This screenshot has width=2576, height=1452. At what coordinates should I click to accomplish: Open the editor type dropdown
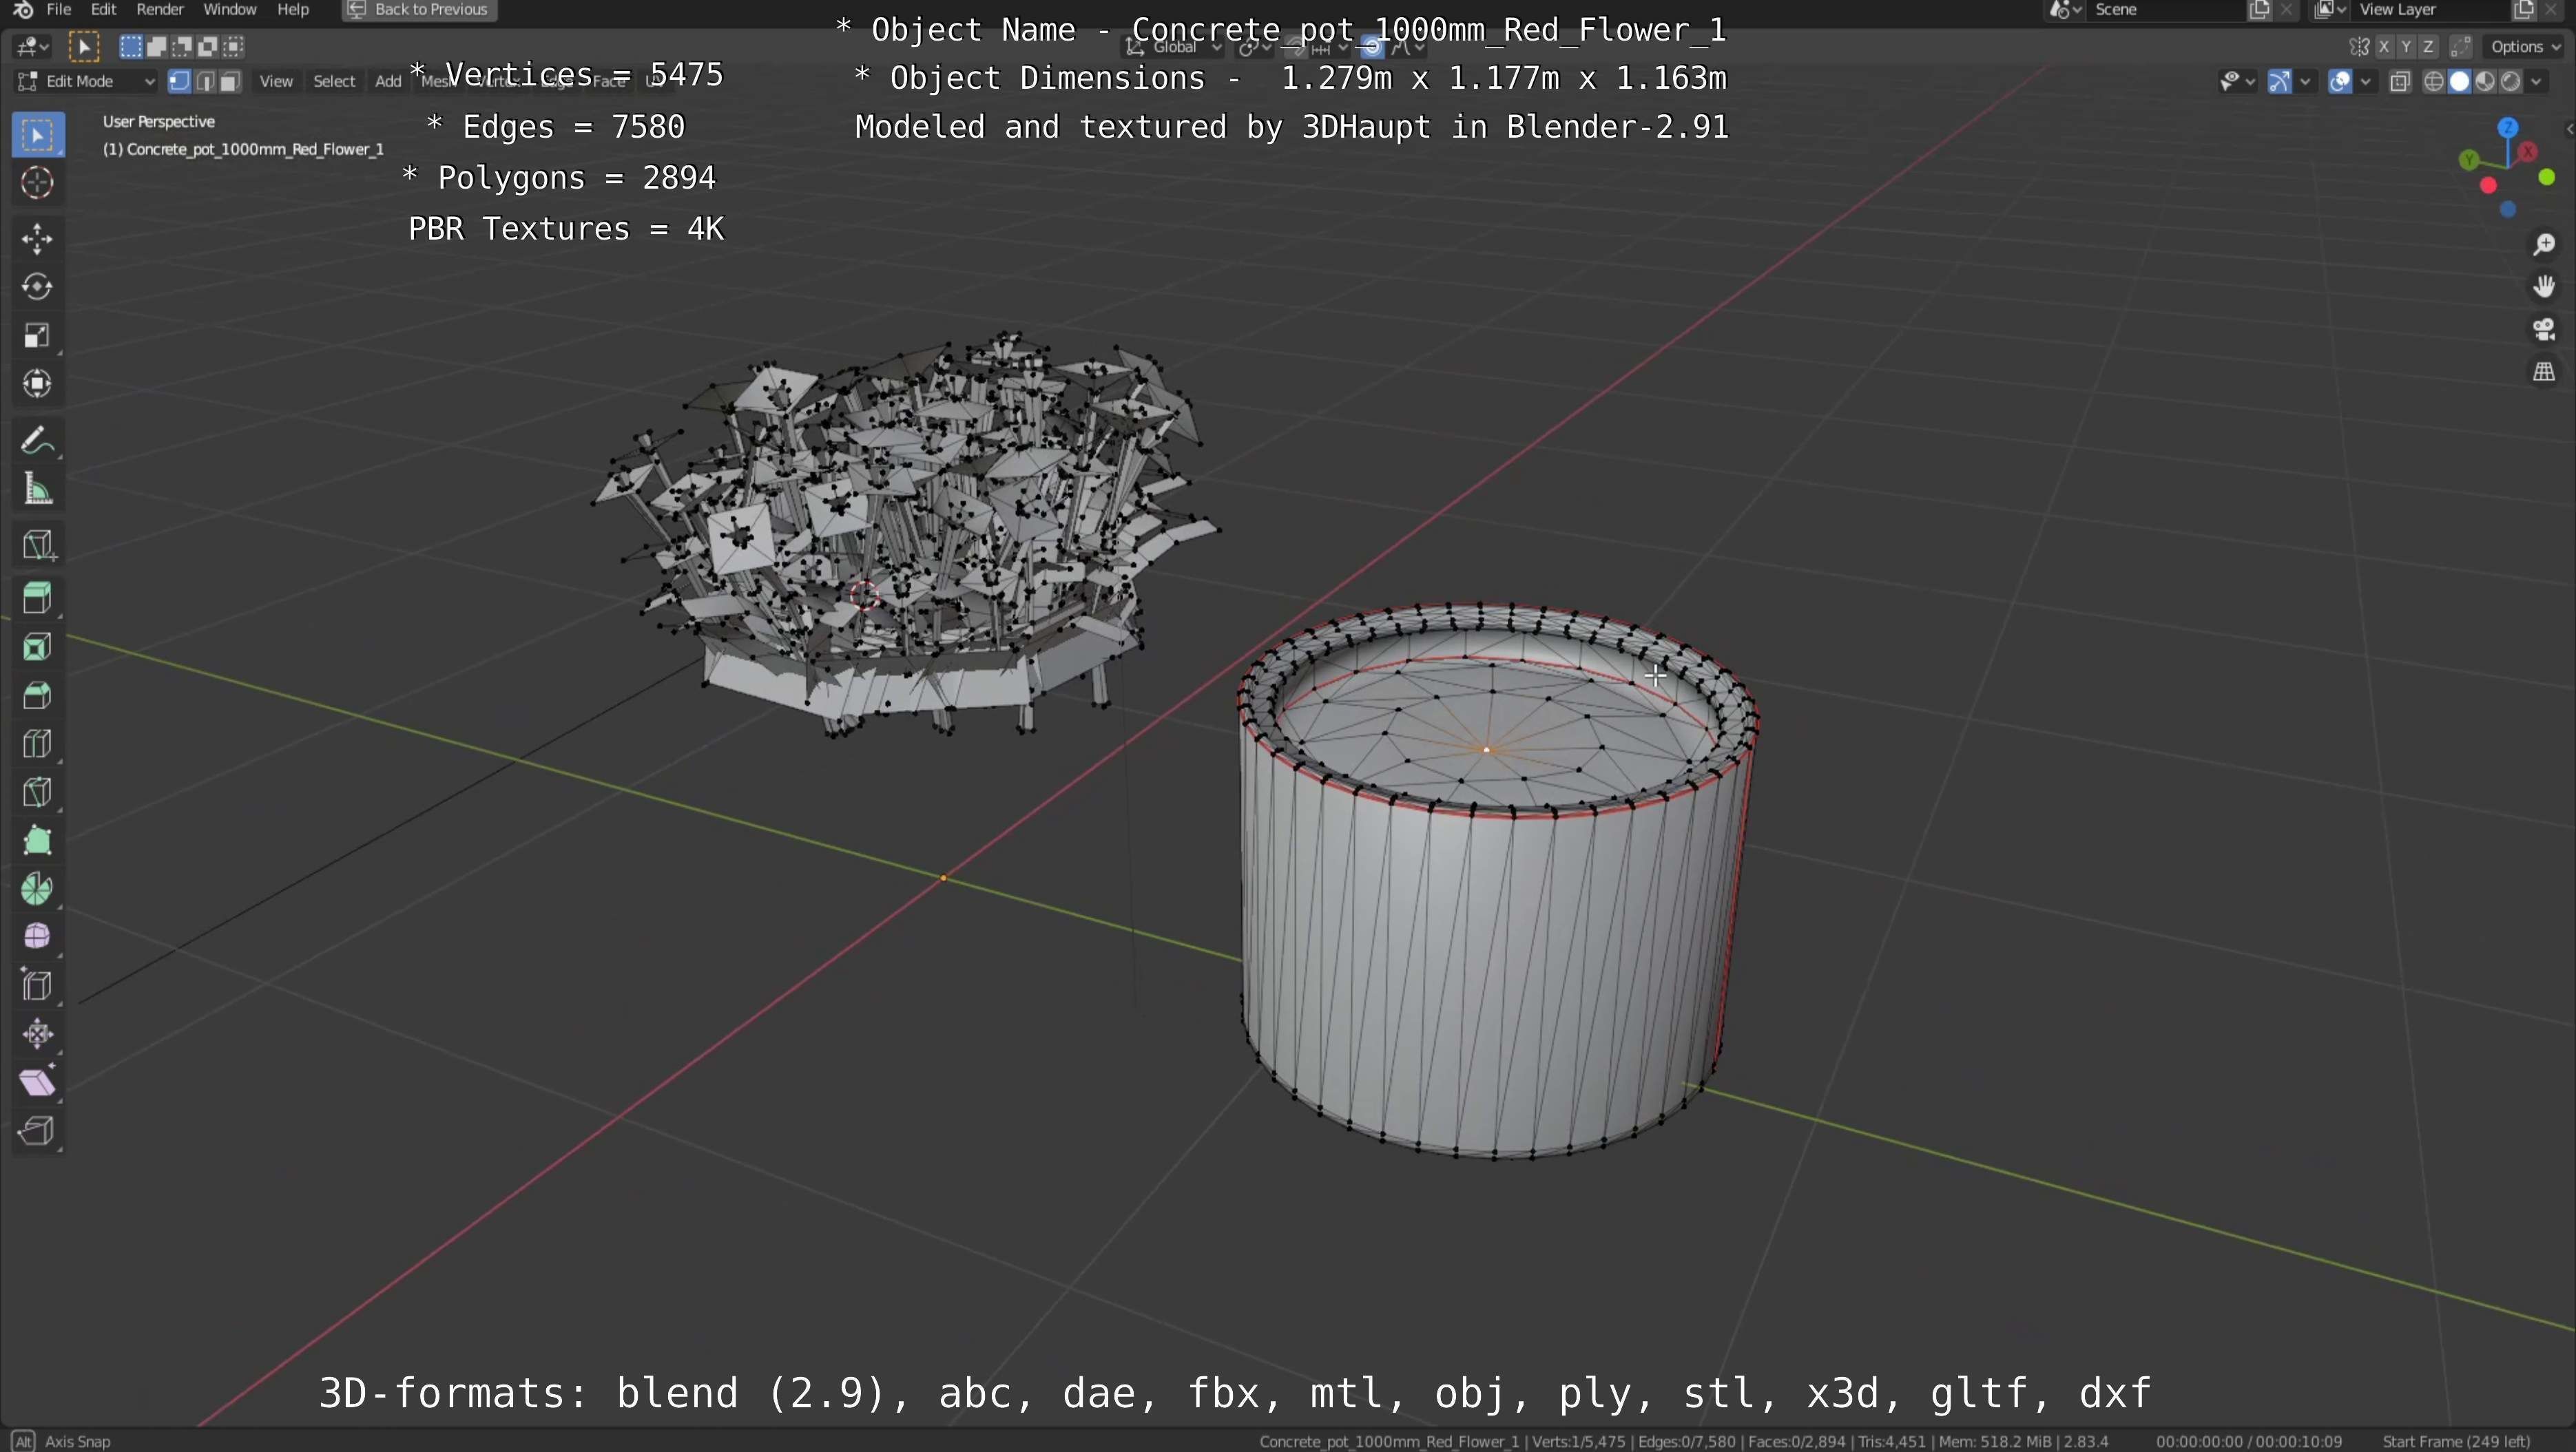click(x=32, y=46)
